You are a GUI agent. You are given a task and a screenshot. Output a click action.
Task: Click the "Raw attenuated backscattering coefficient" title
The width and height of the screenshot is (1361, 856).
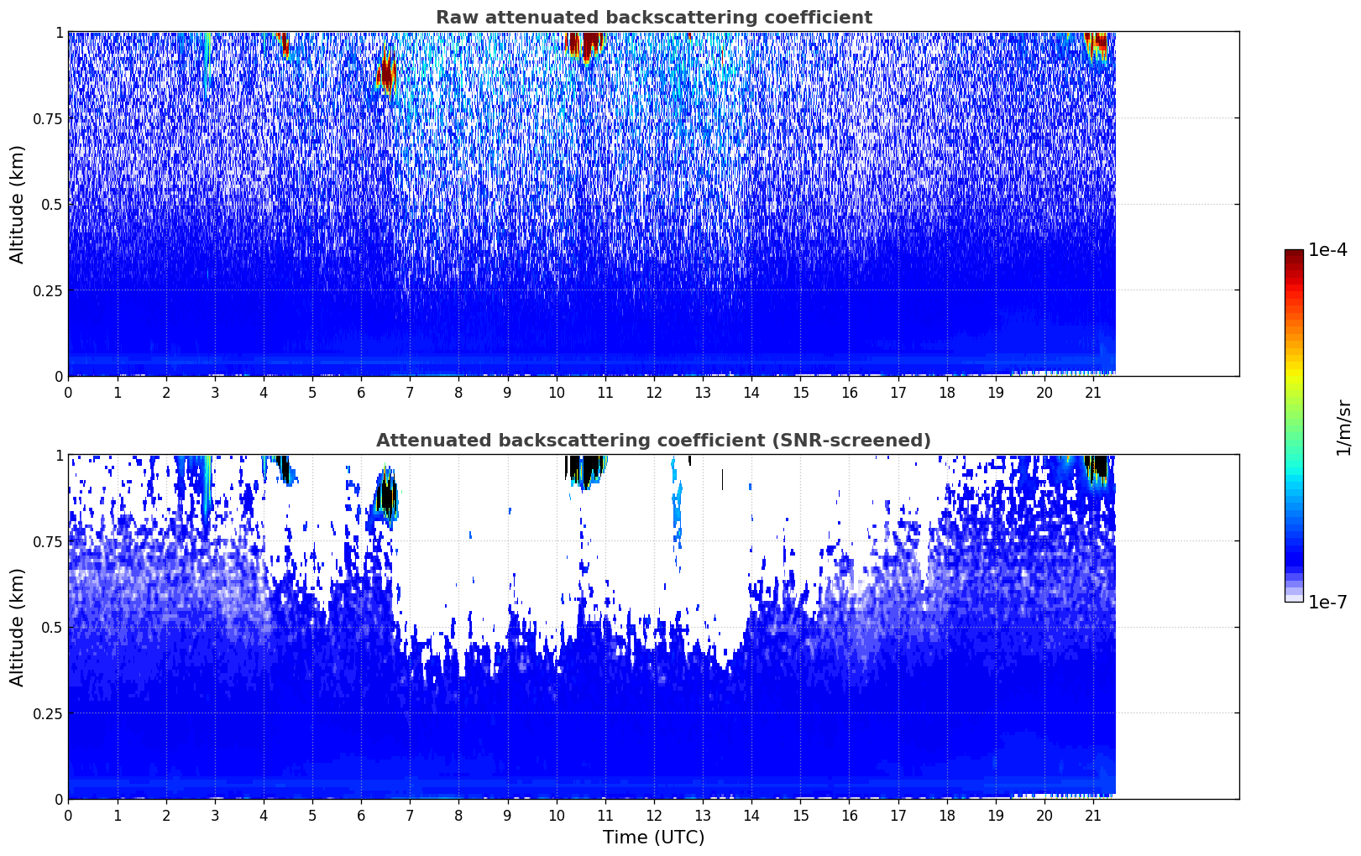click(x=653, y=18)
